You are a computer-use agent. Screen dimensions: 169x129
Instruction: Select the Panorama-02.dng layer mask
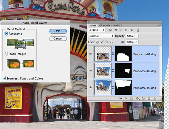coord(123,71)
